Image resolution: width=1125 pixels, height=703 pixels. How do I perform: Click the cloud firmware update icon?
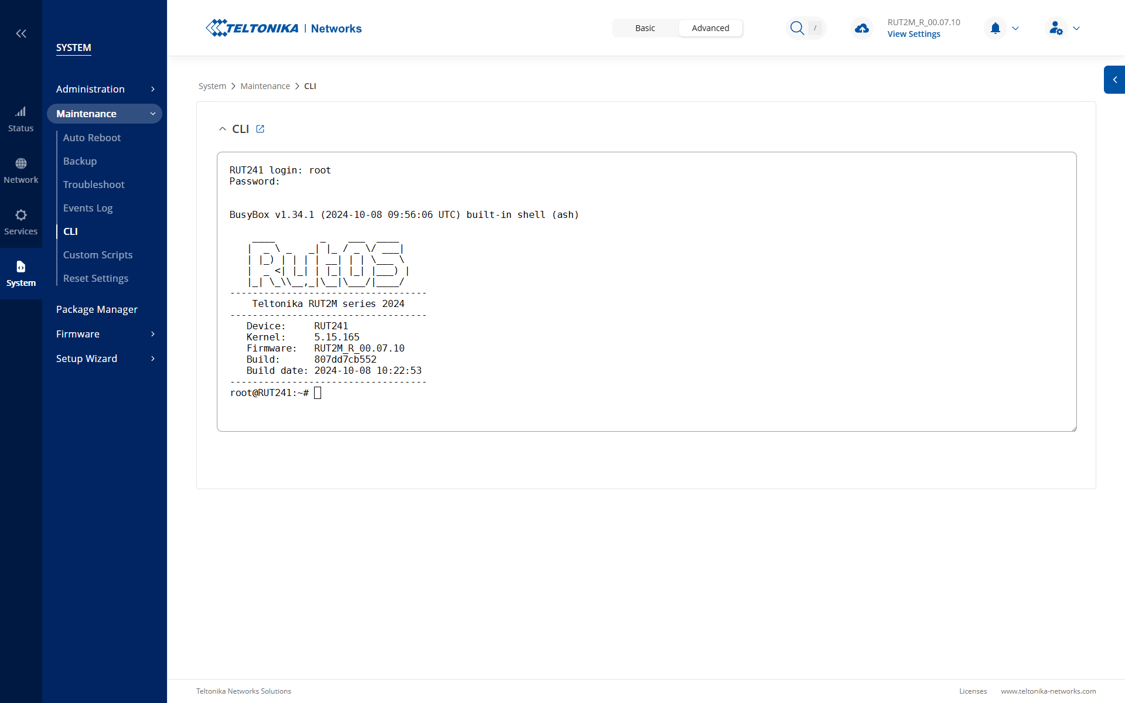(x=862, y=28)
